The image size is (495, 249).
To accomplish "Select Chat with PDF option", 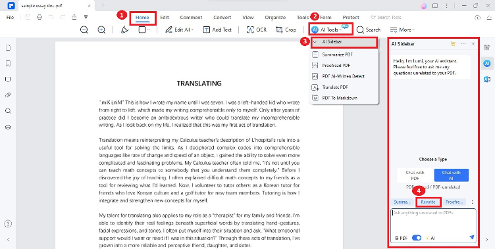I will 415,175.
